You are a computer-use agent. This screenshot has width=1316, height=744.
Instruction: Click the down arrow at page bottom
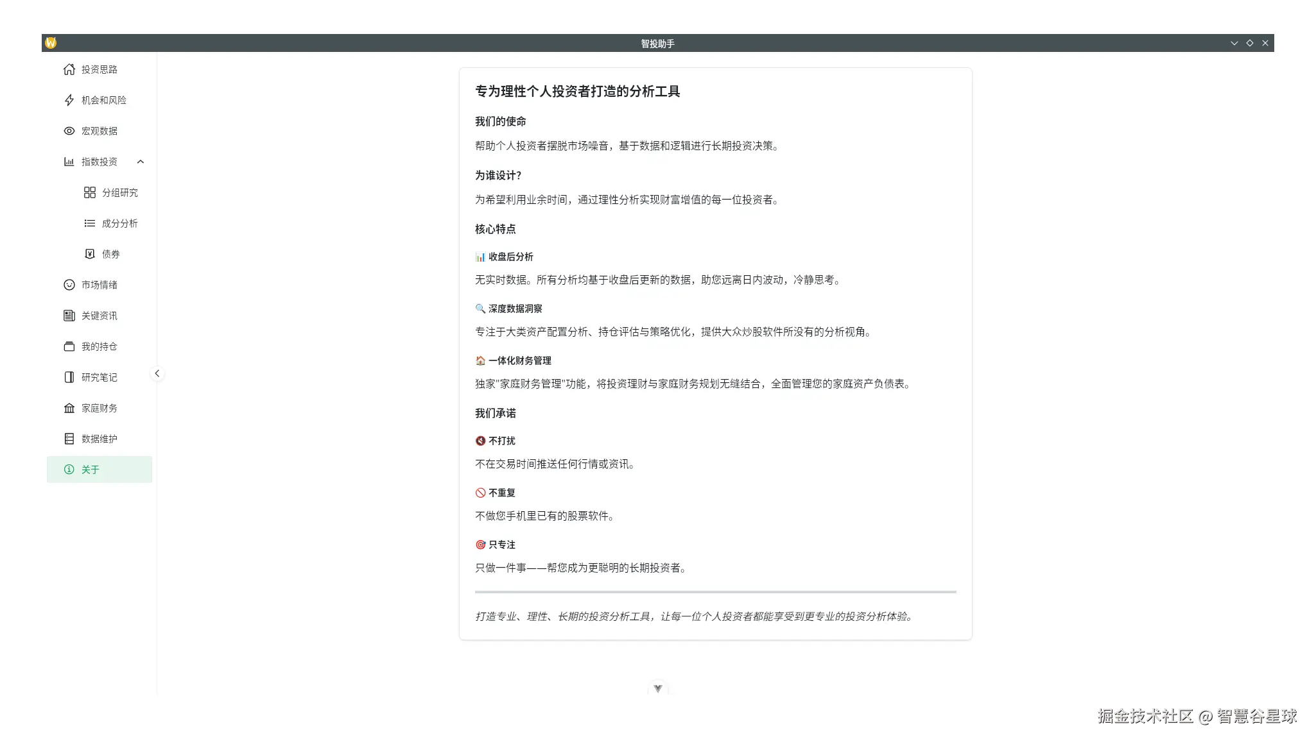coord(658,688)
